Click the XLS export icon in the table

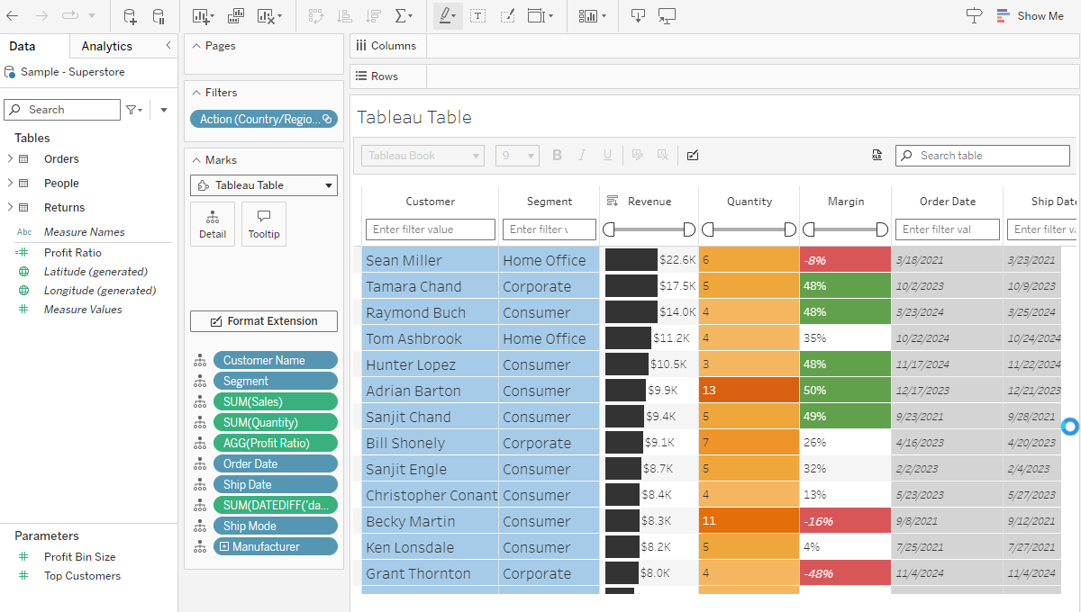click(877, 155)
